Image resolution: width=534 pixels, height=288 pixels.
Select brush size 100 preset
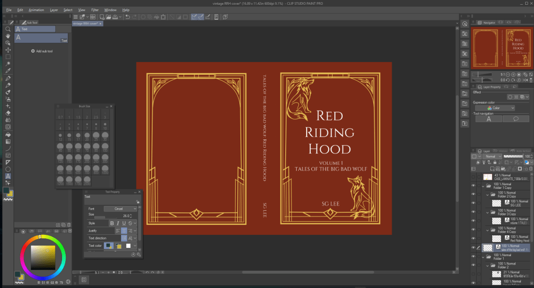point(104,149)
